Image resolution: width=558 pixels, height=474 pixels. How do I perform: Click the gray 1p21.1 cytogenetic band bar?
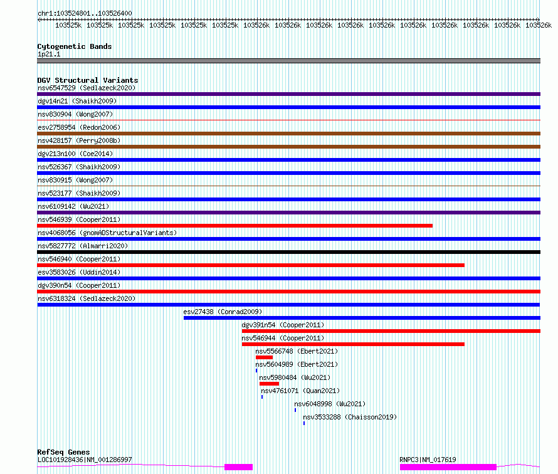288,61
